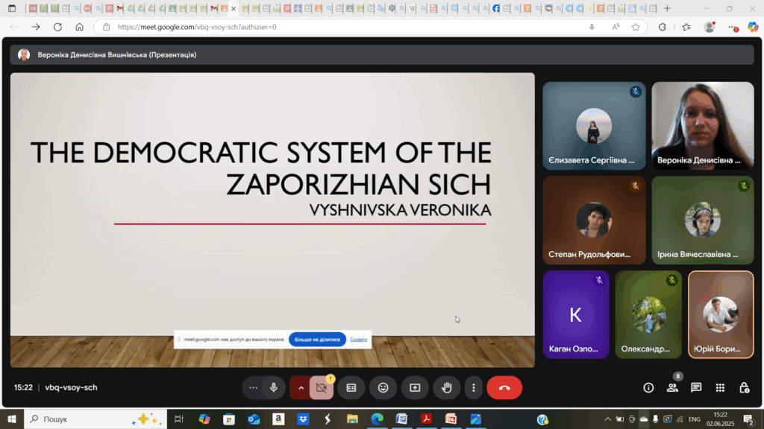Open the Get Help taskbar icon
Screen dimensions: 764x429
pyautogui.click(x=542, y=419)
